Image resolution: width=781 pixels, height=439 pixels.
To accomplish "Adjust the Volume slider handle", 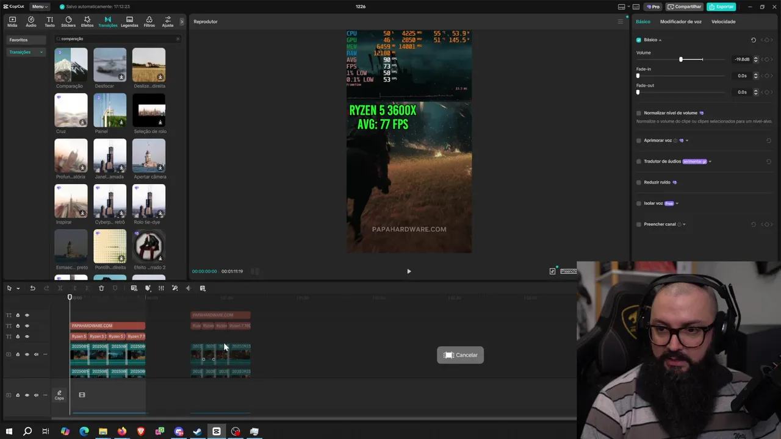I will coord(681,59).
